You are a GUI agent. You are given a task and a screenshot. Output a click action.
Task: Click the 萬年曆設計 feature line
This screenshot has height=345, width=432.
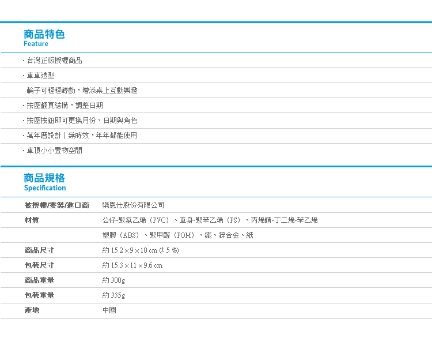pyautogui.click(x=82, y=136)
